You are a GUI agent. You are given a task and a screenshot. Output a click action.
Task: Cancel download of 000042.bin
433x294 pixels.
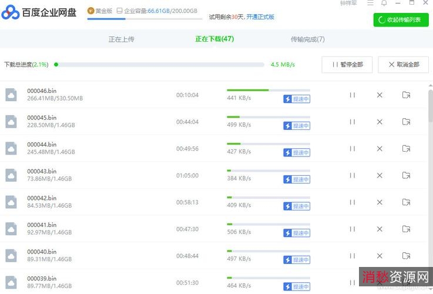380,202
